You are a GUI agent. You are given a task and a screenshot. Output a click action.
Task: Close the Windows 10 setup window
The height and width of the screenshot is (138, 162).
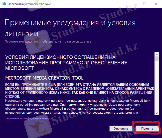(x=156, y=4)
